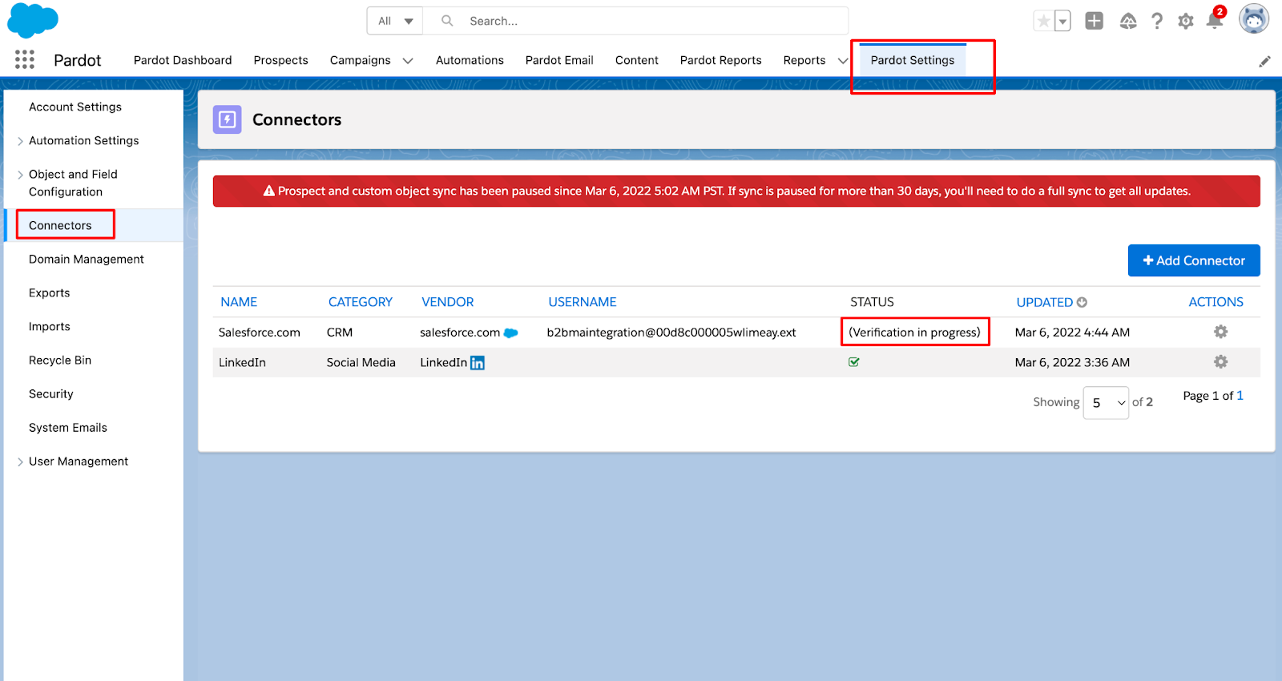Select the Pardot Settings tab
Viewport: 1282px width, 681px height.
(913, 60)
